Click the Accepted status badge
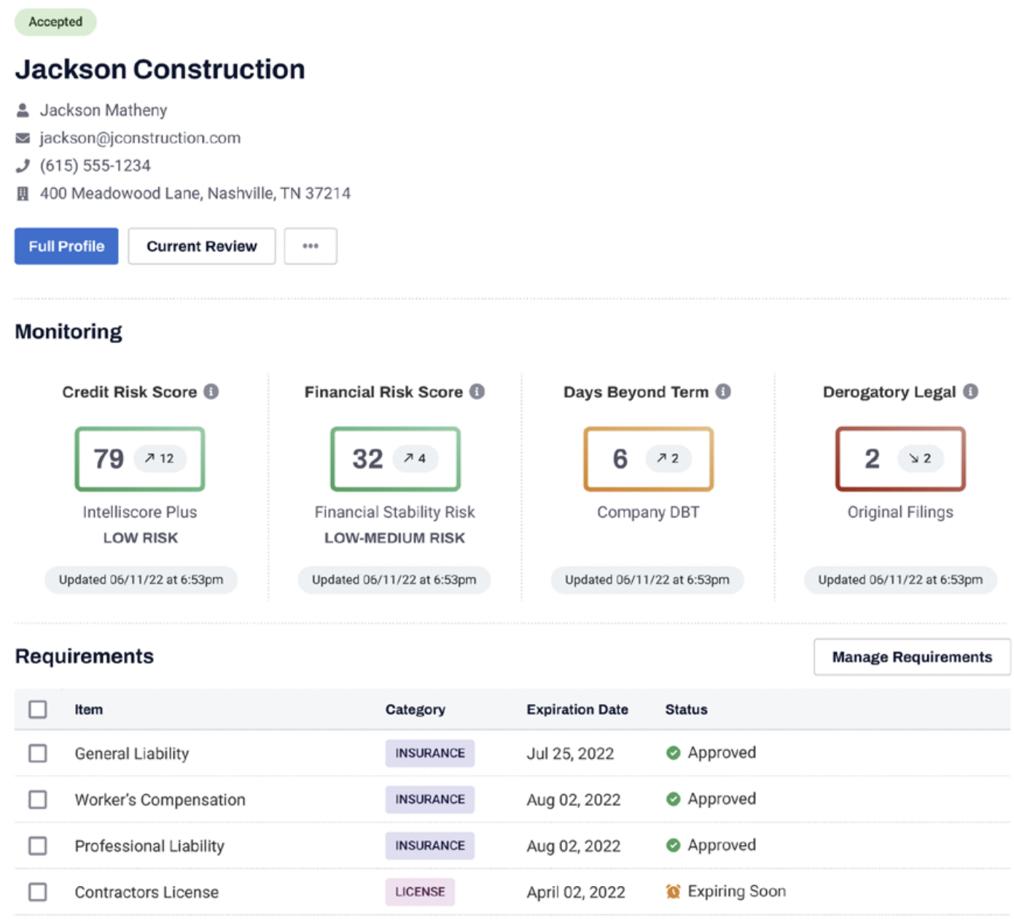The image size is (1014, 921). tap(55, 22)
